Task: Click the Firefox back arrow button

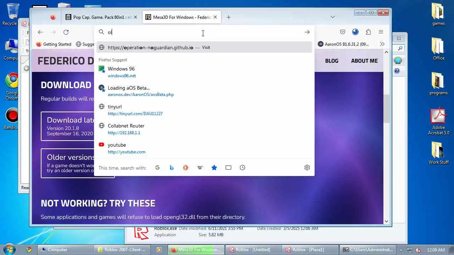Action: (x=40, y=32)
